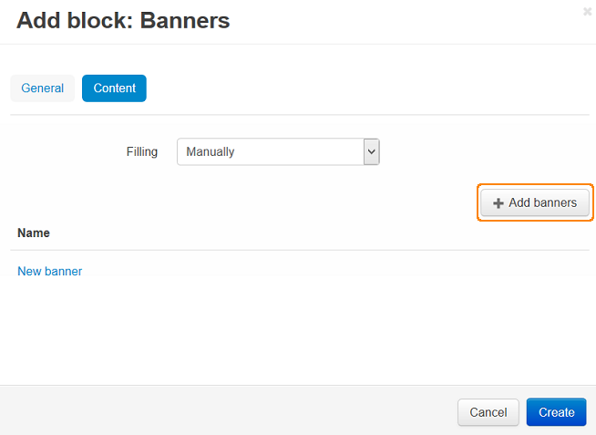Click the empty area below New banner
596x435 pixels.
298,331
